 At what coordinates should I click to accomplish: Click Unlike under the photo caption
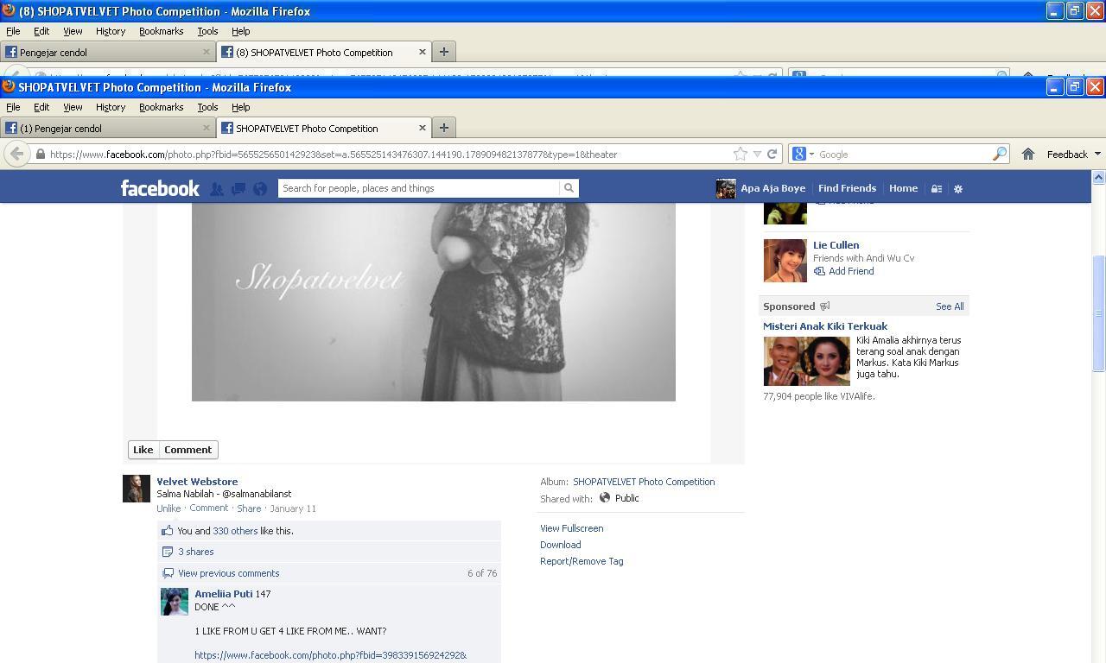pos(168,508)
